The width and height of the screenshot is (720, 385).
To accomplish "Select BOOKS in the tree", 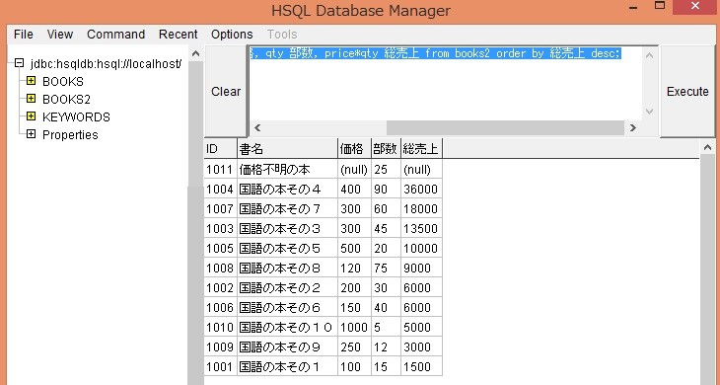I will (x=63, y=82).
